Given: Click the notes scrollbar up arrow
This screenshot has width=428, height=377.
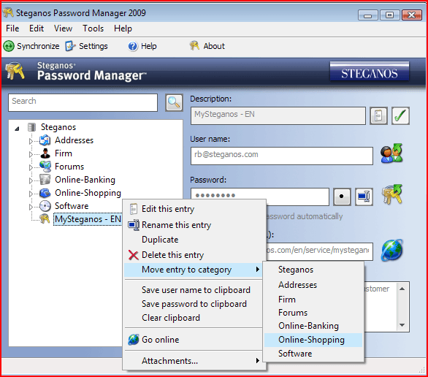Looking at the screenshot, I should pos(402,289).
